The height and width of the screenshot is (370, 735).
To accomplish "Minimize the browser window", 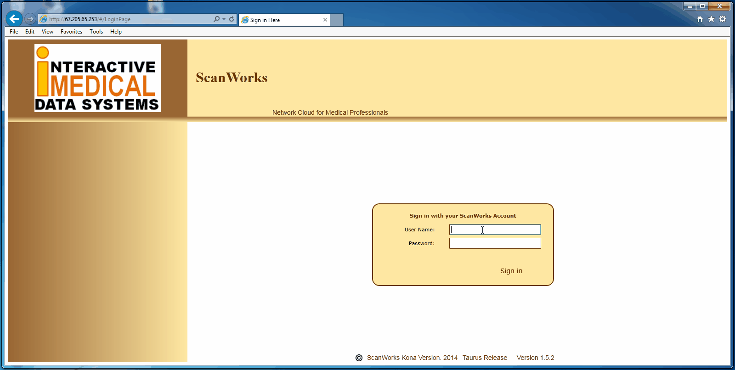I will pyautogui.click(x=690, y=6).
